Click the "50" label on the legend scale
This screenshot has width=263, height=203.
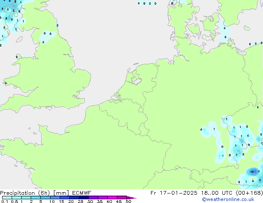[x=128, y=201]
